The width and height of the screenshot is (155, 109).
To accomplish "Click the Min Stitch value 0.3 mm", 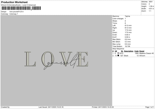I will pos(128,42).
